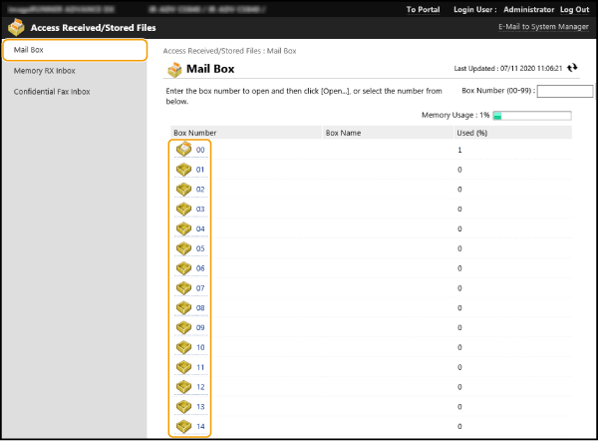598x441 pixels.
Task: Go to the To Portal link
Action: pos(423,9)
